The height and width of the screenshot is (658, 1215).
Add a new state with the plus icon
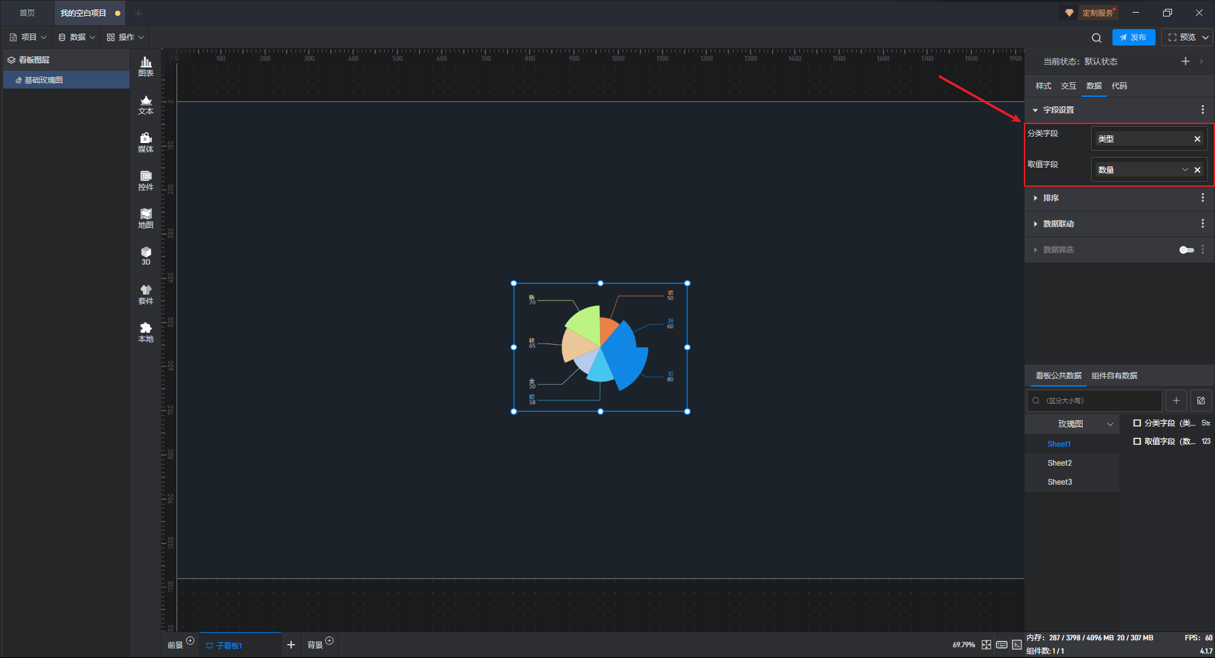pyautogui.click(x=1185, y=61)
